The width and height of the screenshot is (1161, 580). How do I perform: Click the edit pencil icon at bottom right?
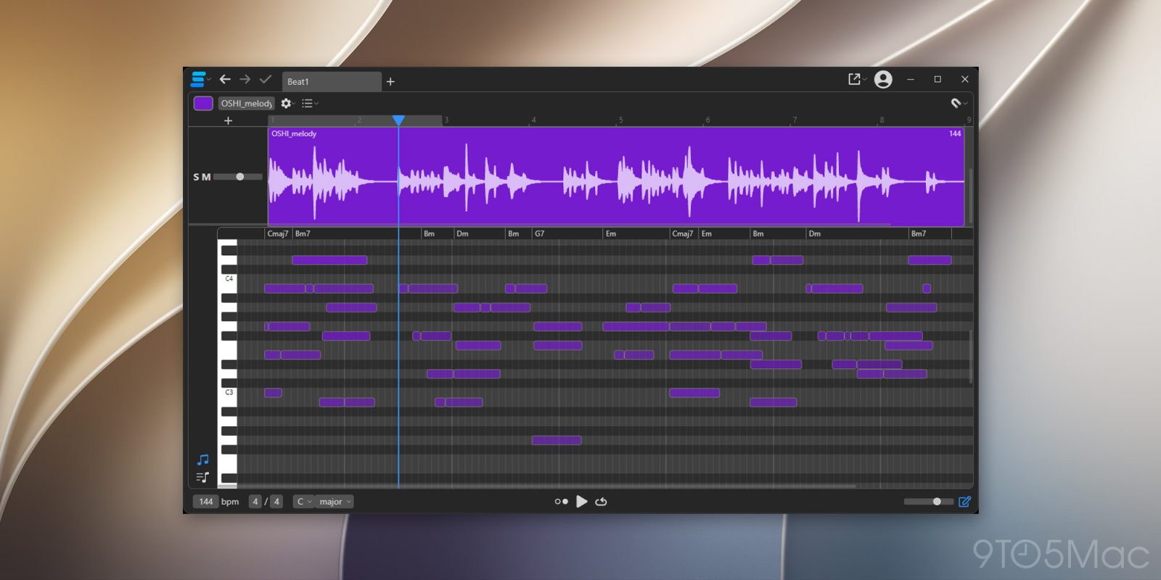pos(964,502)
